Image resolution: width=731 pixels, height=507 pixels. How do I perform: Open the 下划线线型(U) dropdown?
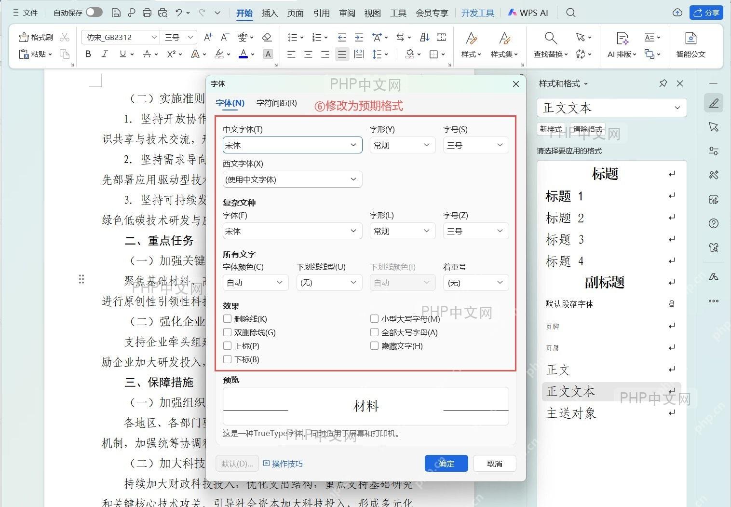(329, 283)
